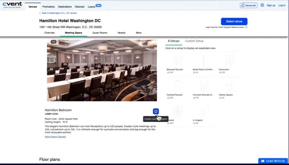Open the Discover menu item
This screenshot has width=289, height=165.
click(x=79, y=7)
